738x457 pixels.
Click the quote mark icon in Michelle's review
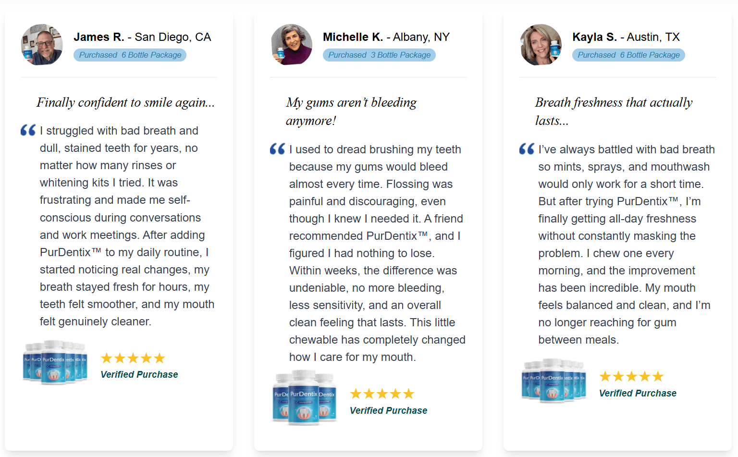click(278, 149)
